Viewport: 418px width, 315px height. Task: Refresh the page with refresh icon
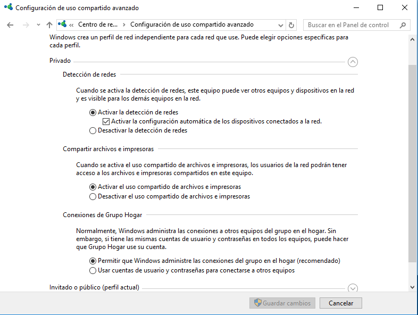[291, 25]
